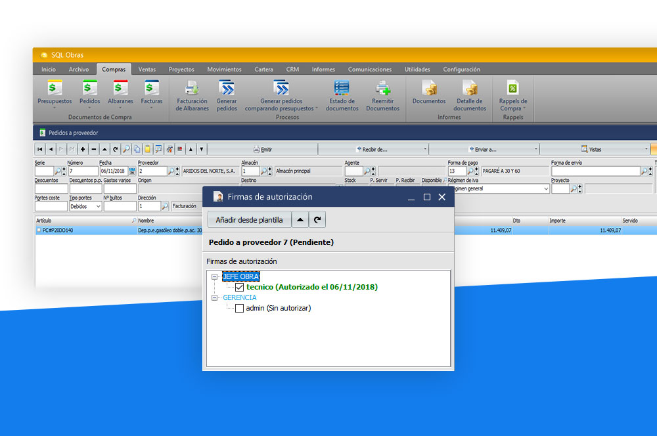Switch to the Ventas ribbon tab
657x436 pixels.
(x=147, y=70)
